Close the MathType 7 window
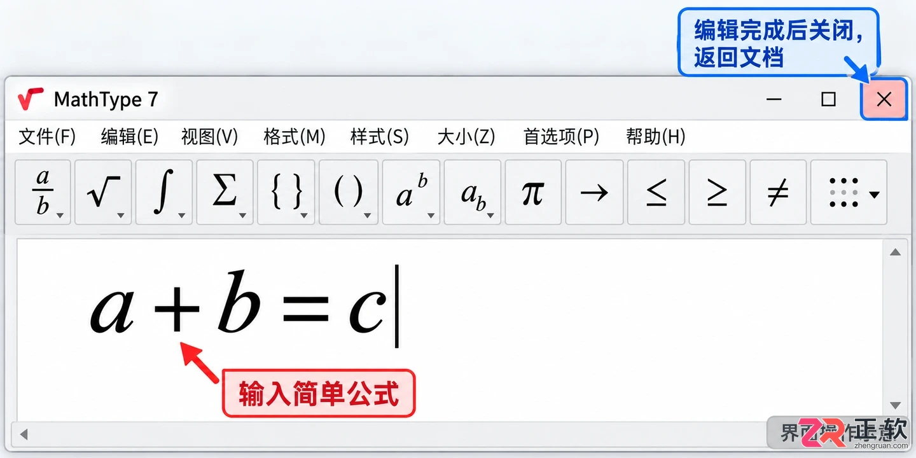The image size is (916, 458). click(884, 99)
